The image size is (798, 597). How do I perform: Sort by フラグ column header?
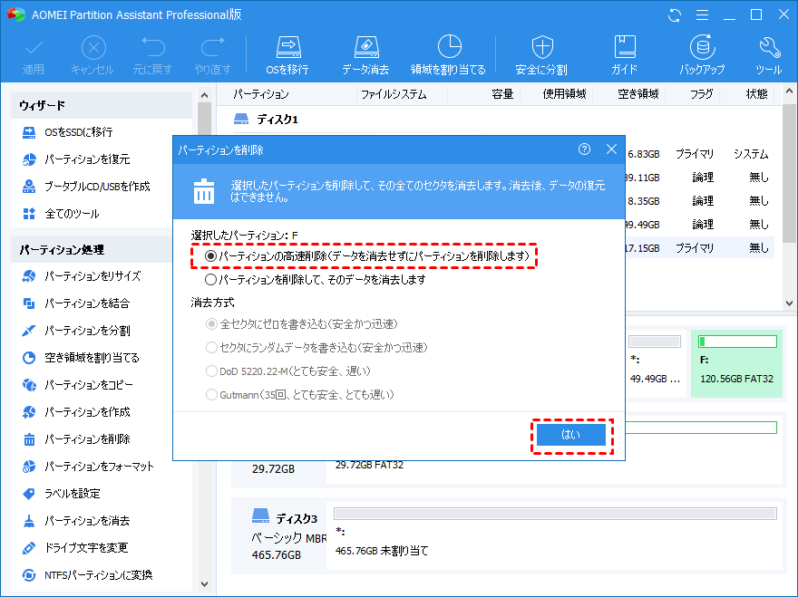[701, 94]
